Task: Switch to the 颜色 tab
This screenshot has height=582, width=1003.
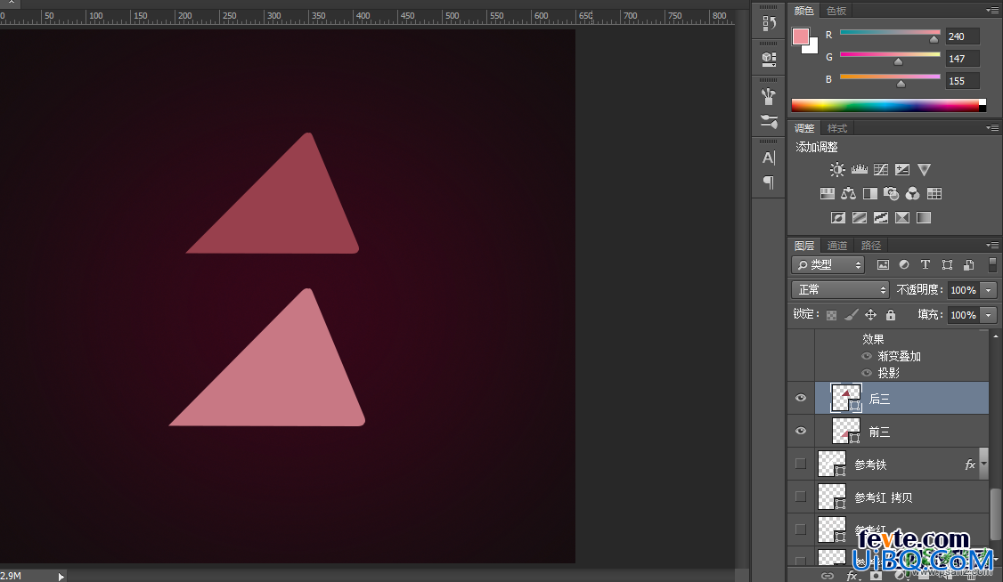Action: (804, 10)
